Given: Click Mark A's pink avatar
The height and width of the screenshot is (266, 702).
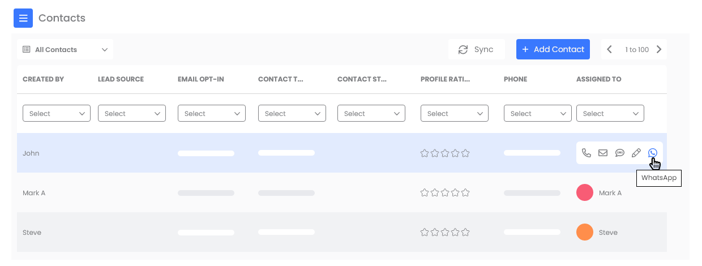Looking at the screenshot, I should coord(584,193).
